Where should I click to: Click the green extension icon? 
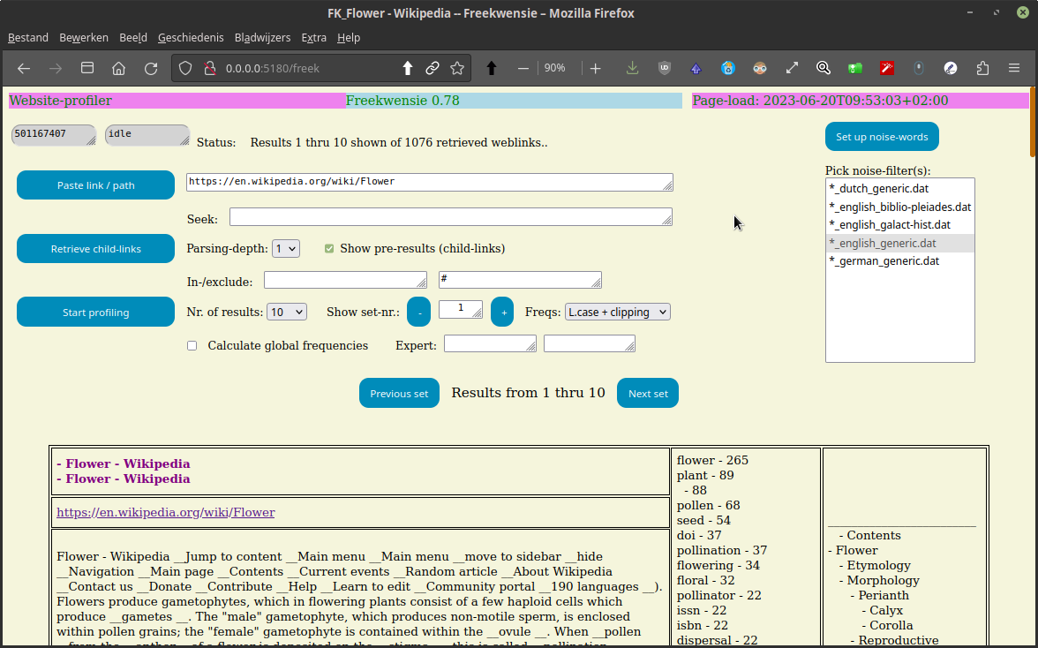point(855,68)
